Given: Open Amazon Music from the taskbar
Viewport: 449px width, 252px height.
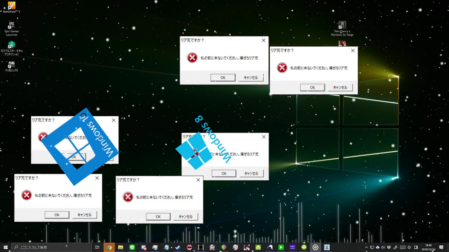Looking at the screenshot, I should pyautogui.click(x=292, y=247).
